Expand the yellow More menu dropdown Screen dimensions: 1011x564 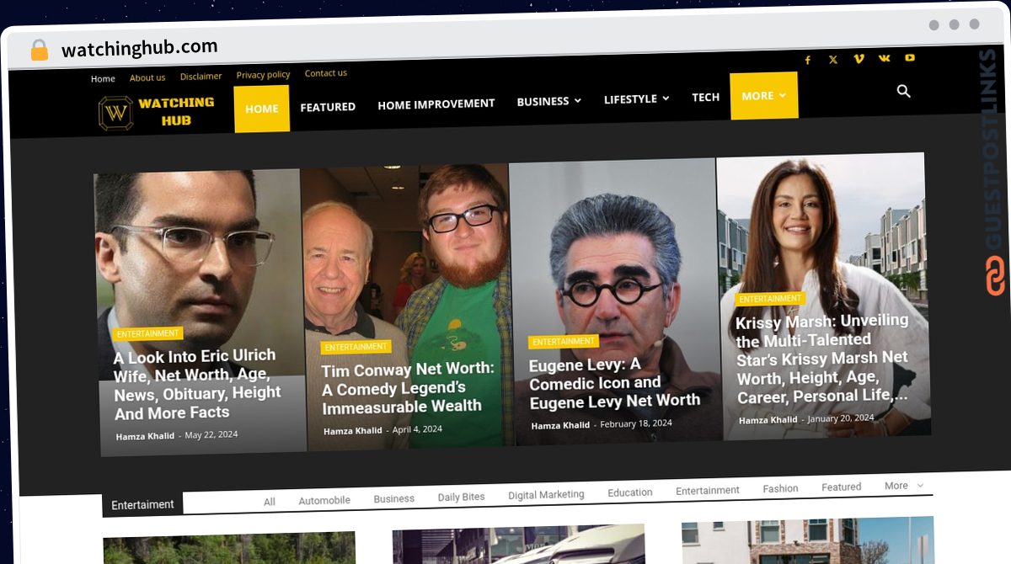point(764,96)
